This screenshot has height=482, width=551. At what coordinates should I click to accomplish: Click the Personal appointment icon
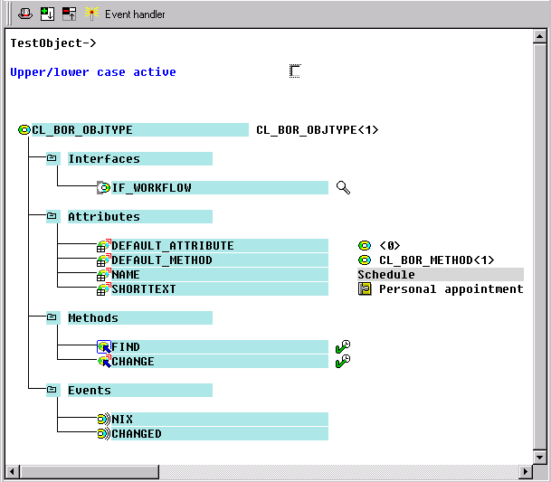click(x=365, y=289)
